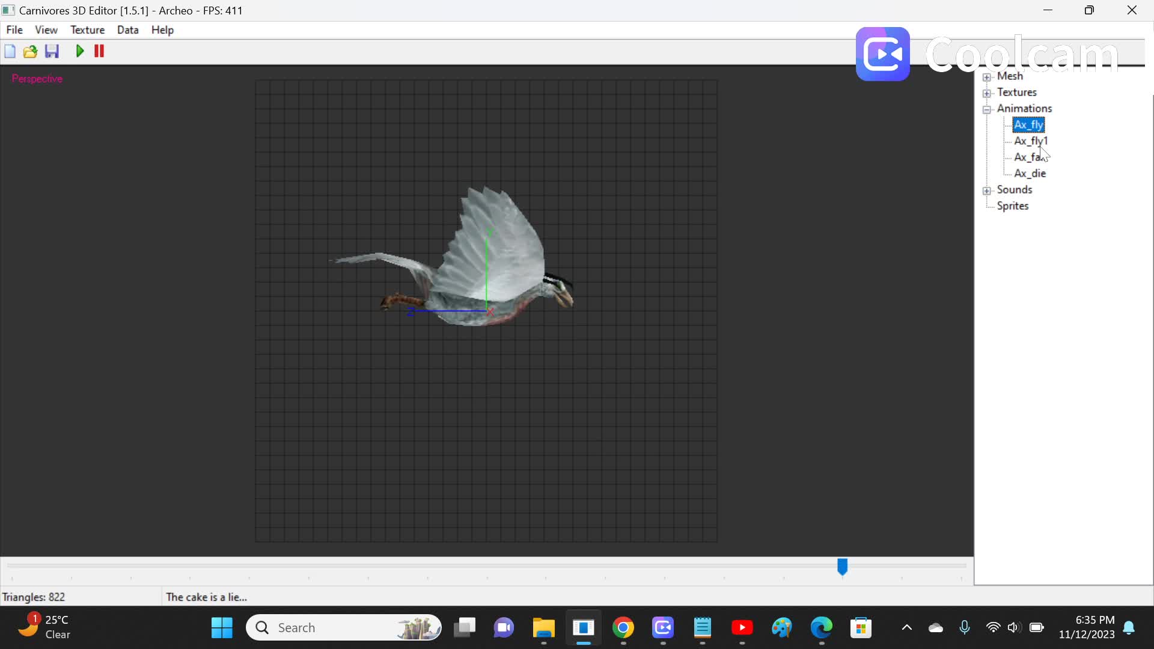Click 'The cake is a lie...' status text
This screenshot has width=1154, height=649.
coord(207,597)
